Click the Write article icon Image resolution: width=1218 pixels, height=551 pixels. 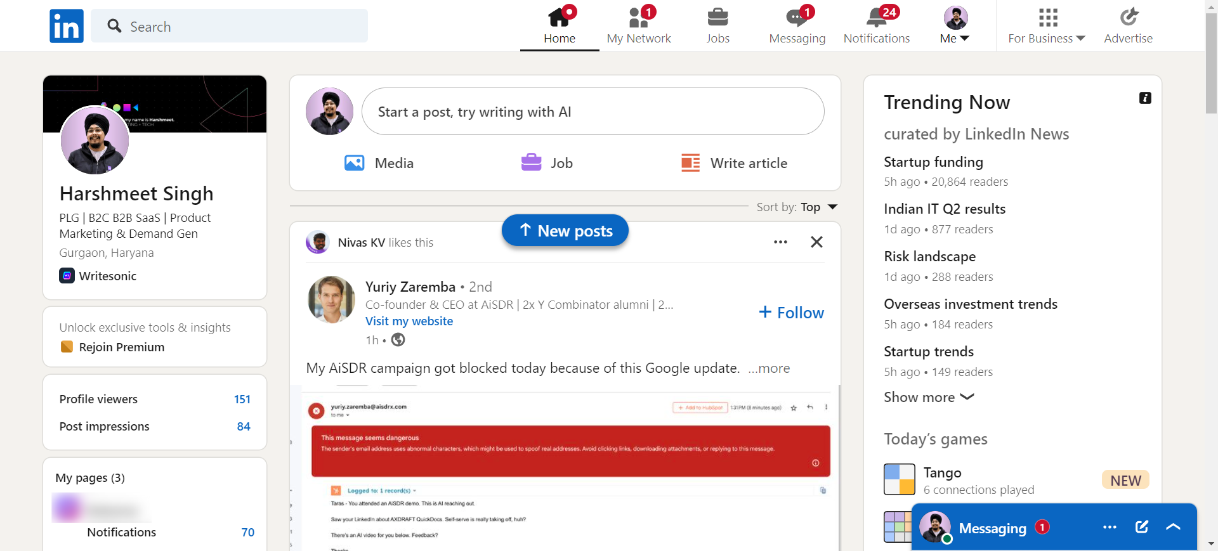691,163
